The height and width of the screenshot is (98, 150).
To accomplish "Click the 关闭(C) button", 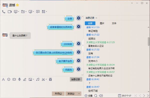I will coord(58,94).
